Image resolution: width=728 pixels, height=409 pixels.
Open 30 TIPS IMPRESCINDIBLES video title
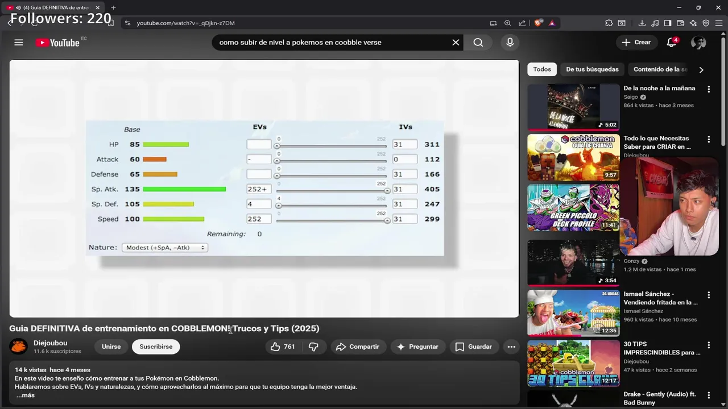662,348
